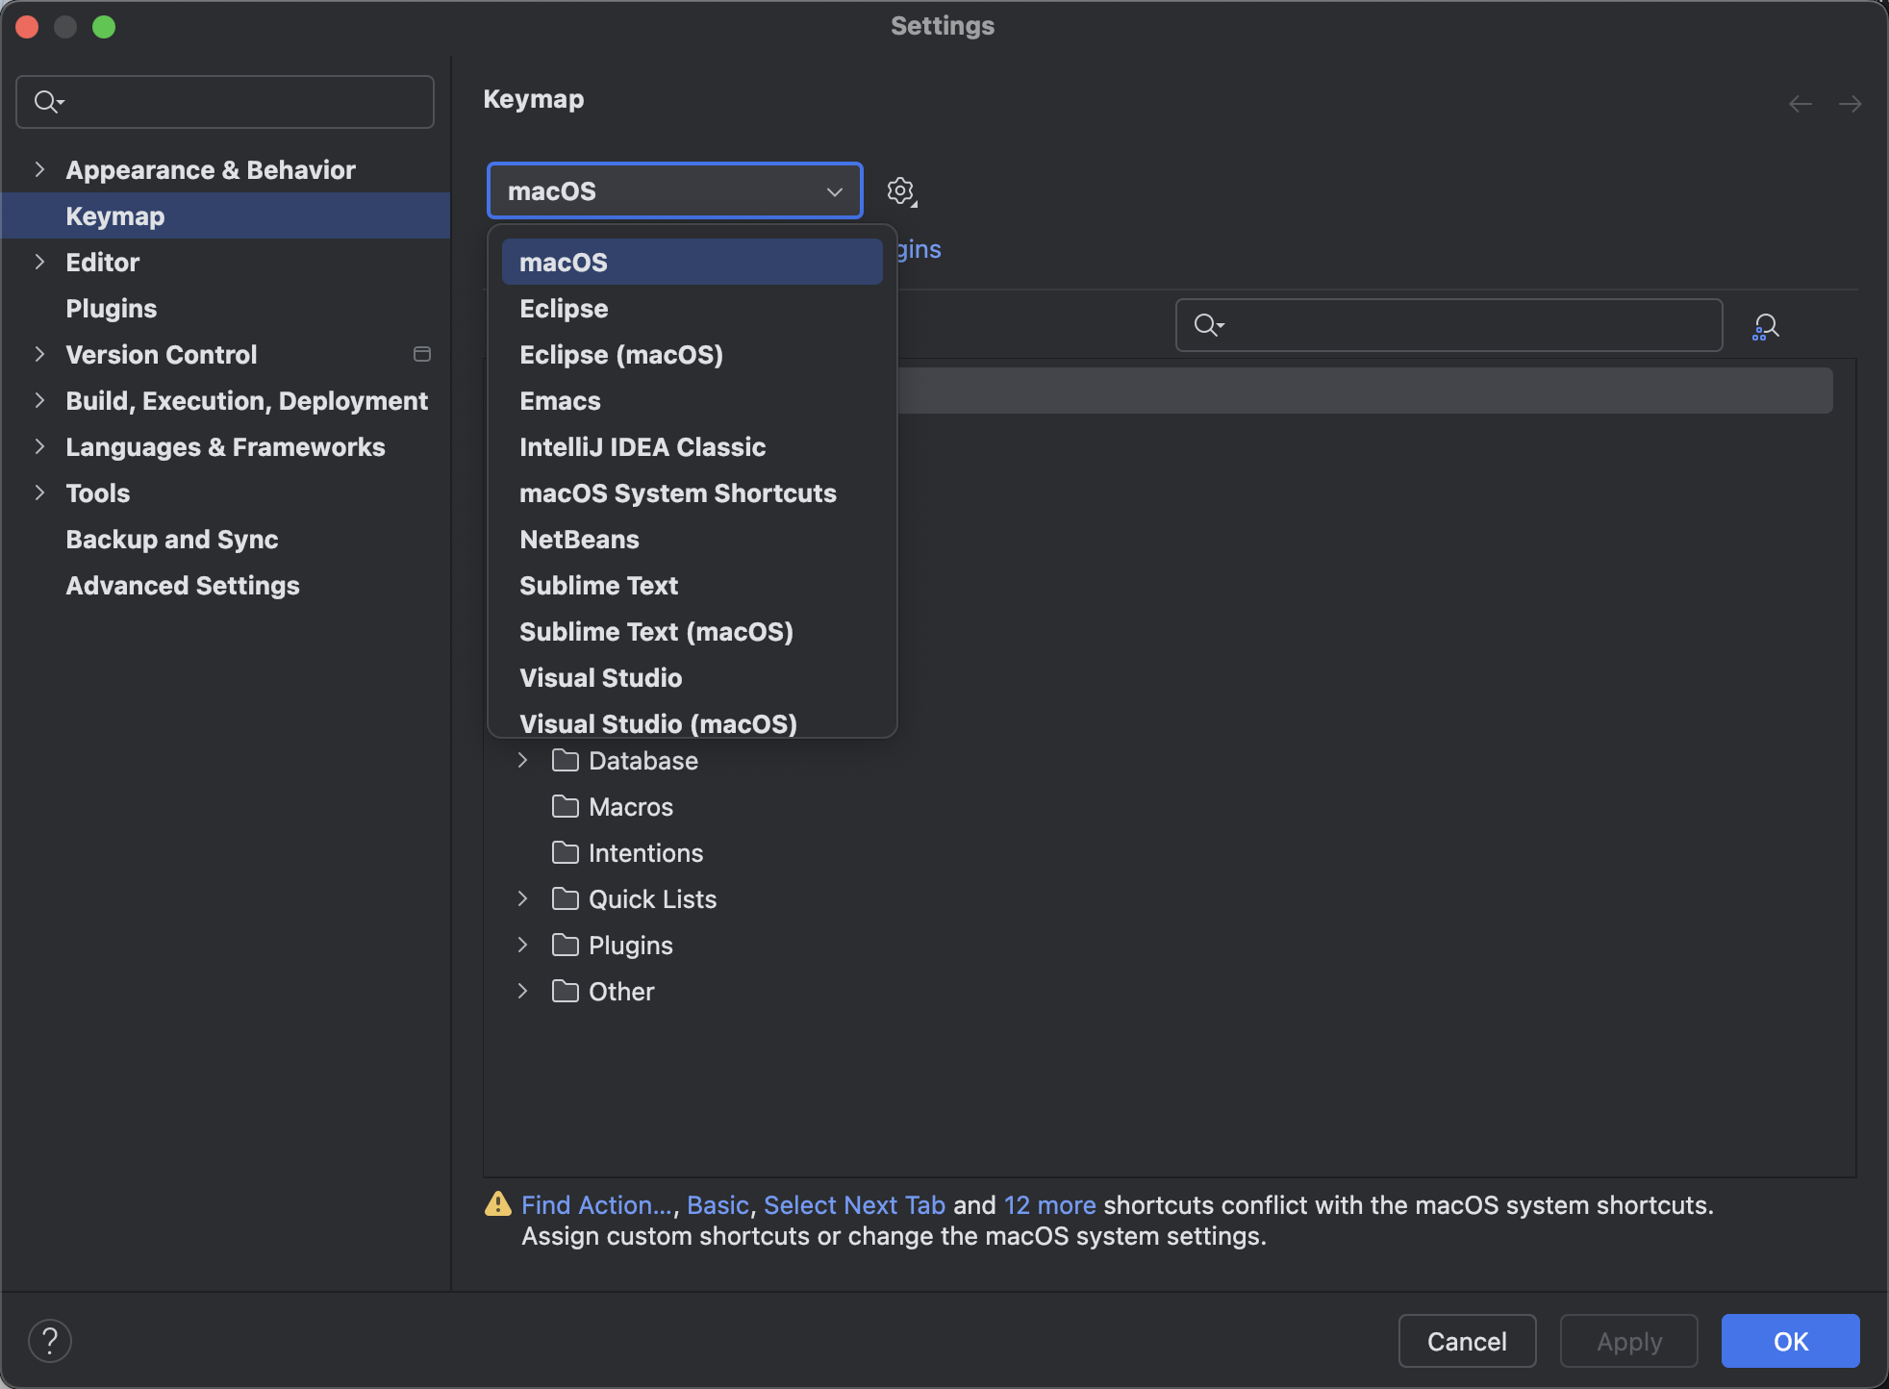Select the Intentions row in keymap tree
The width and height of the screenshot is (1889, 1389).
[x=1170, y=853]
